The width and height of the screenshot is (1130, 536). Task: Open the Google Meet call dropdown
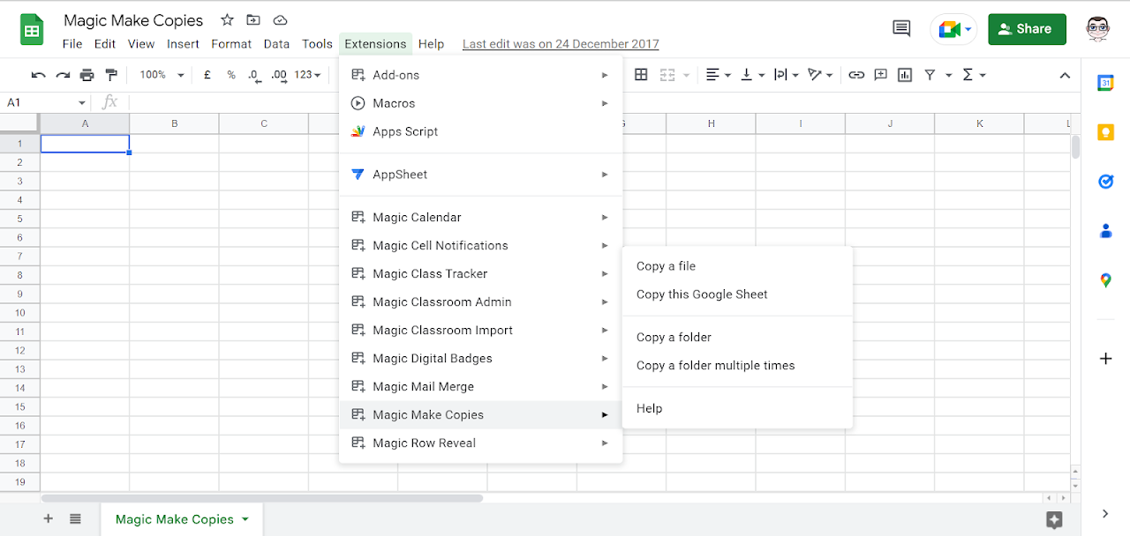pyautogui.click(x=968, y=29)
